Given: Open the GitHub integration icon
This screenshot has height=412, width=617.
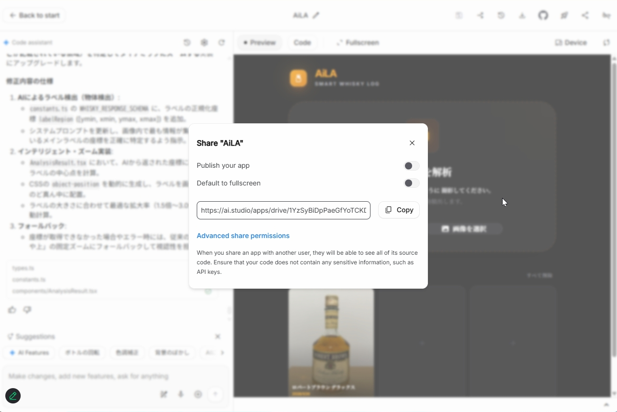Looking at the screenshot, I should pos(543,15).
